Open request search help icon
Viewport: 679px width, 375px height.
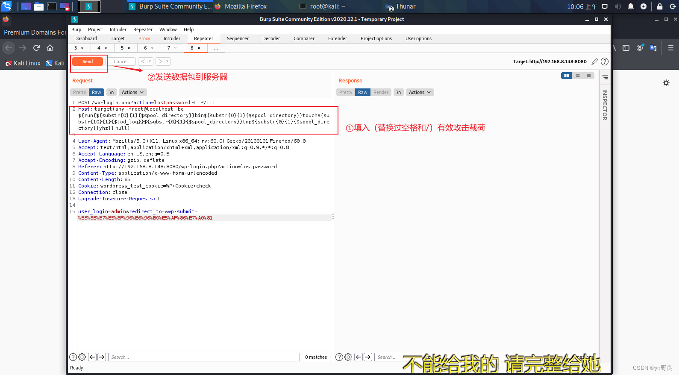pos(73,357)
